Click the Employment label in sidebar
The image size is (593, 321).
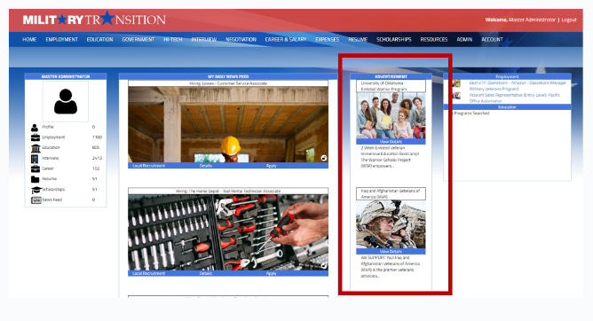pyautogui.click(x=53, y=137)
